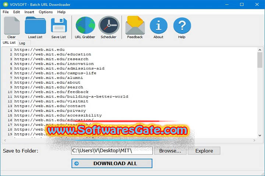Click the Save List floppy icon
This screenshot has width=265, height=176.
tap(59, 25)
